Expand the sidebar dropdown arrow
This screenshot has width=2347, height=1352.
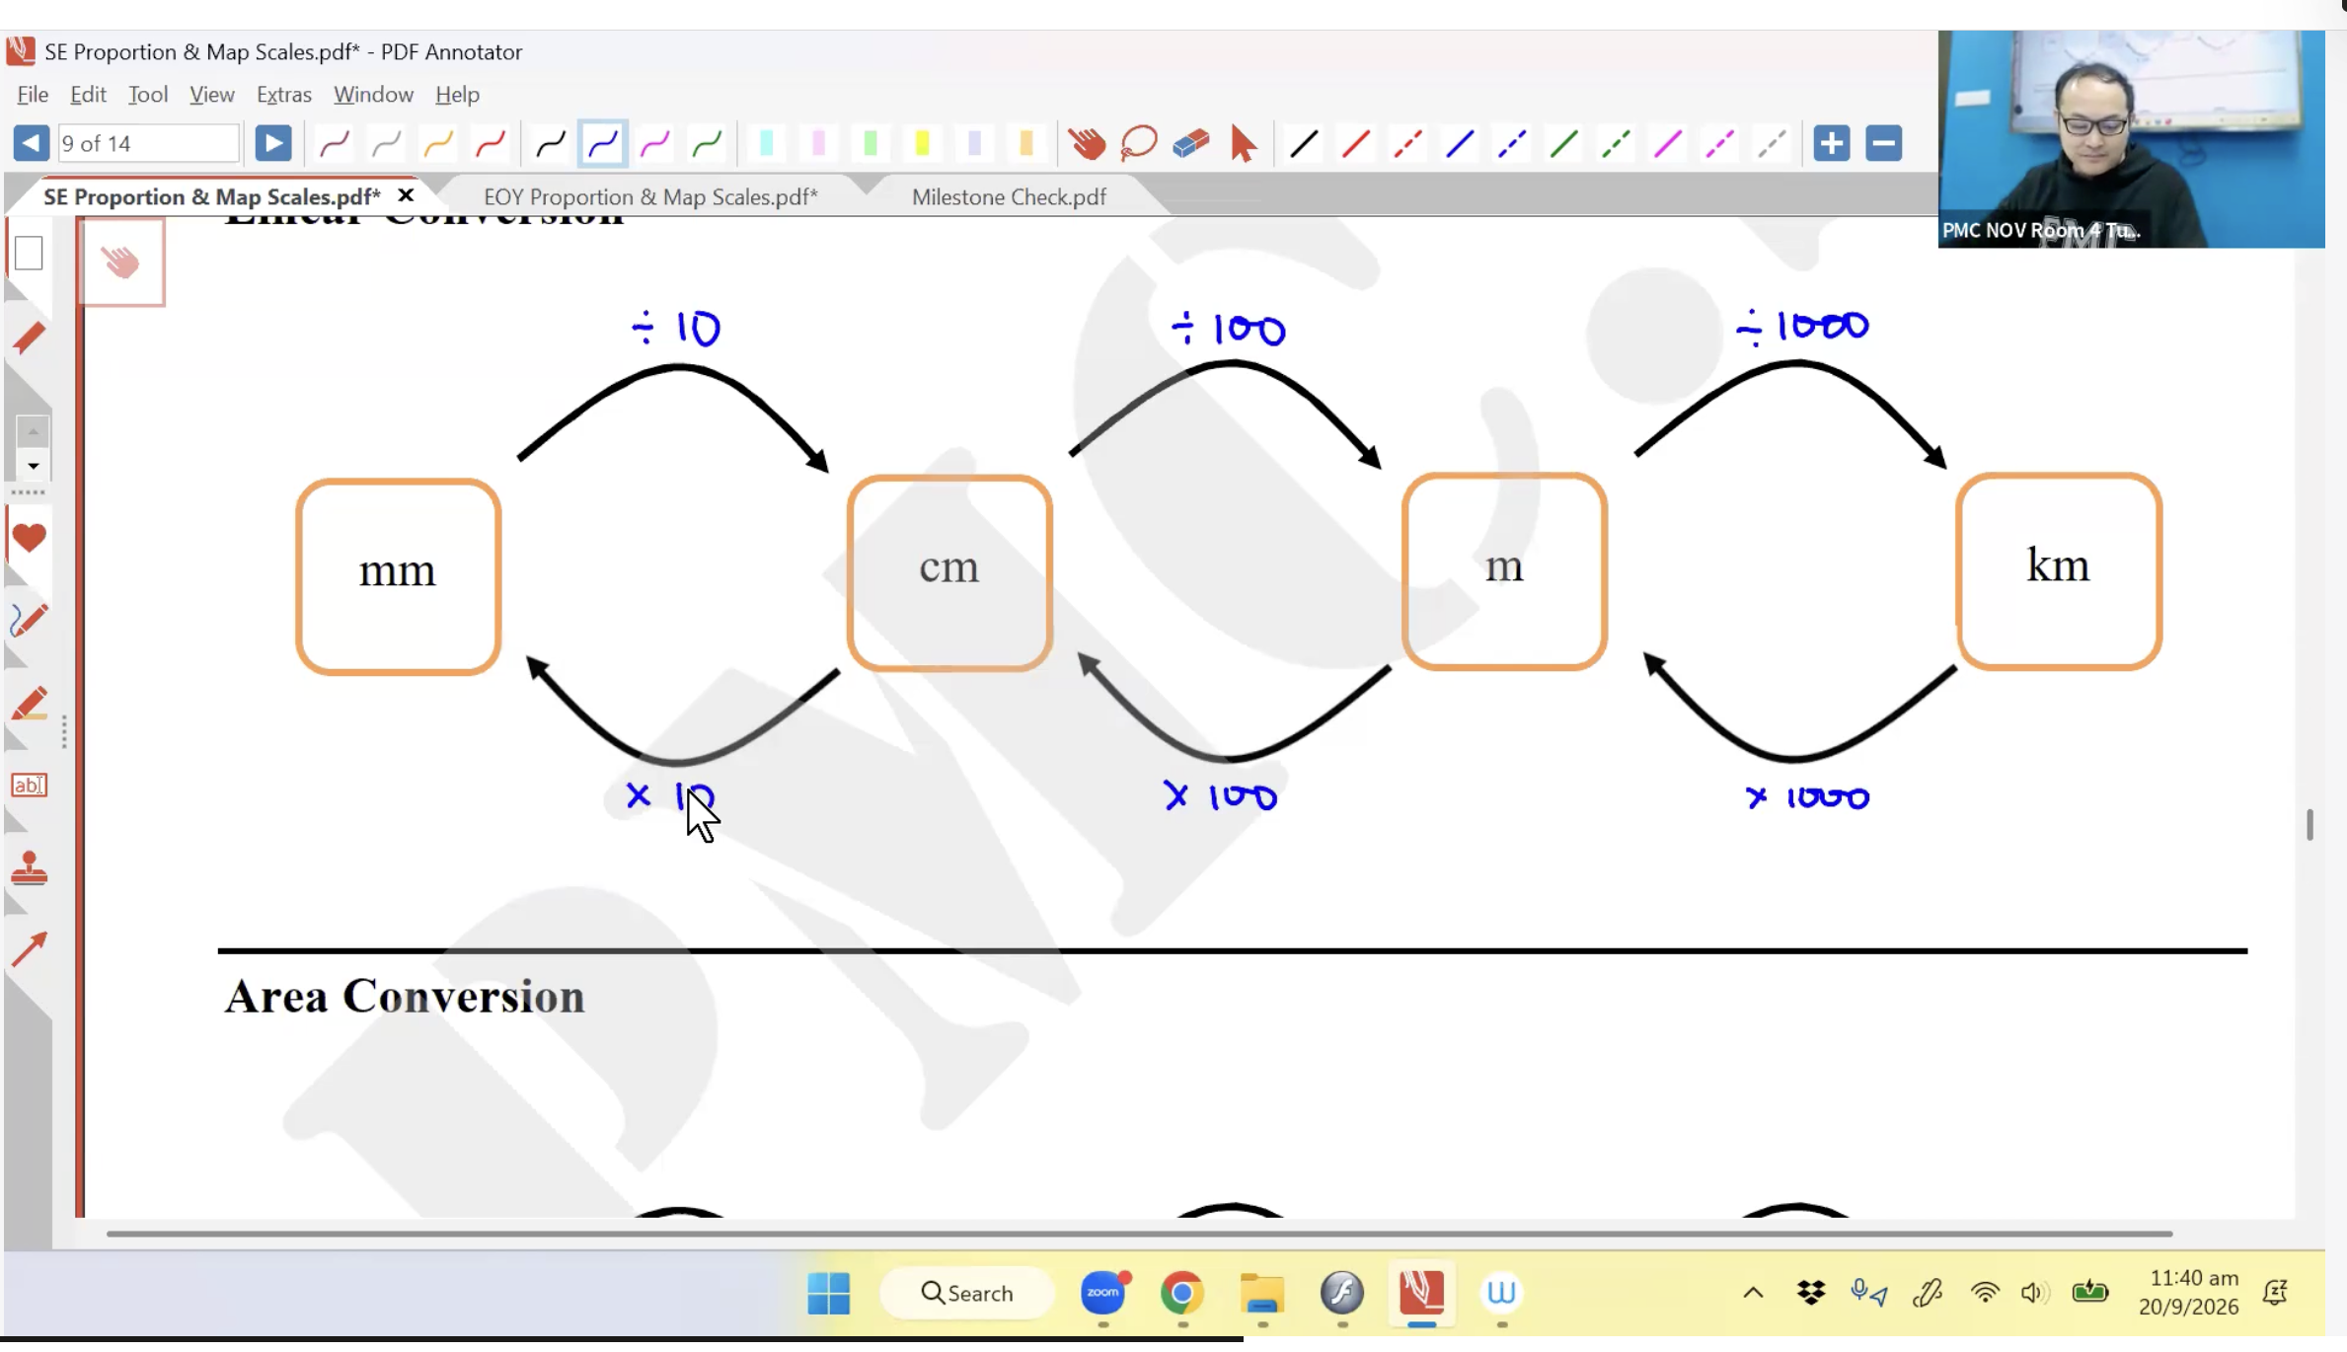pyautogui.click(x=33, y=467)
